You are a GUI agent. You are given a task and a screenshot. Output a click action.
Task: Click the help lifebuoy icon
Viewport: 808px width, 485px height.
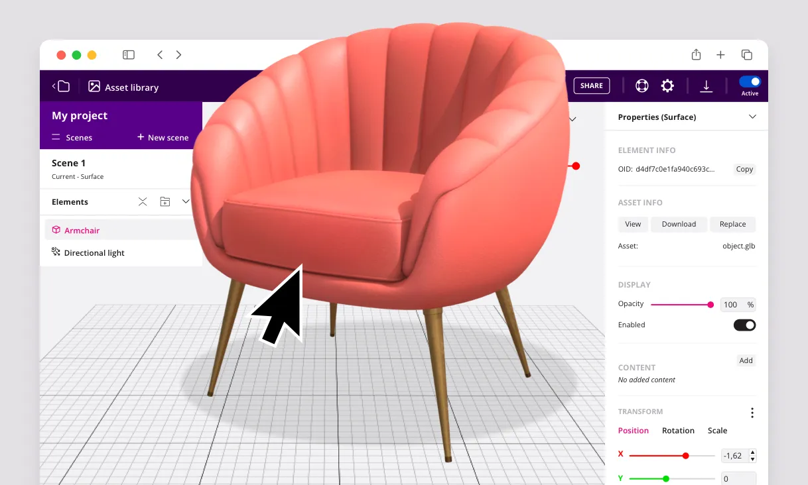pos(641,85)
